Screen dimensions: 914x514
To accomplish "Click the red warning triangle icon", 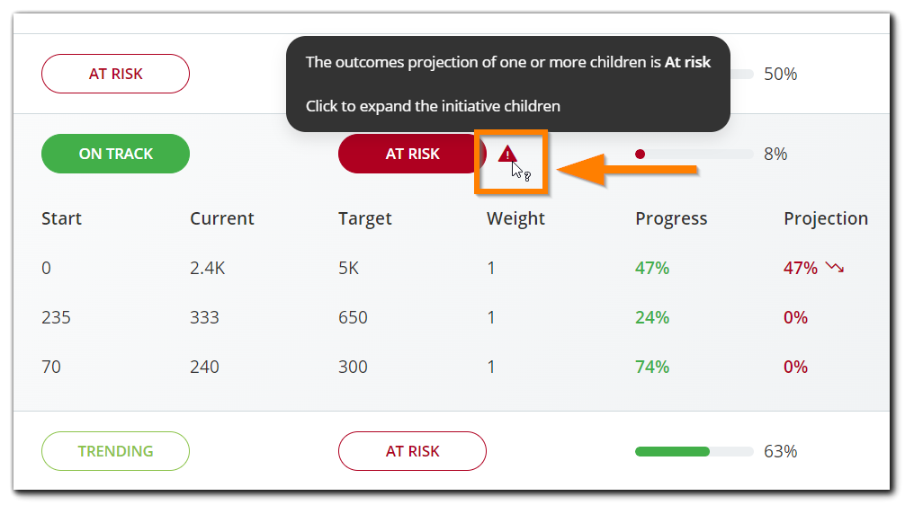I will (x=507, y=154).
